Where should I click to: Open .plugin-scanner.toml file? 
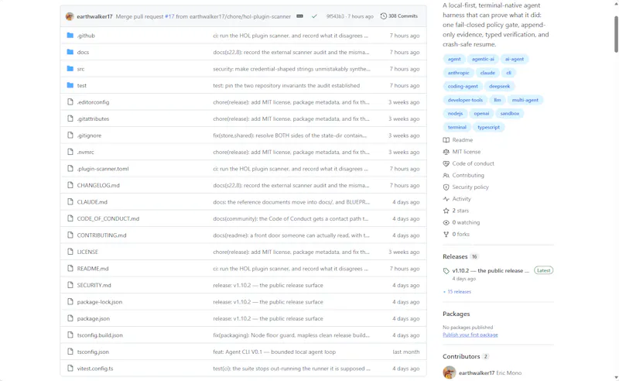(103, 169)
